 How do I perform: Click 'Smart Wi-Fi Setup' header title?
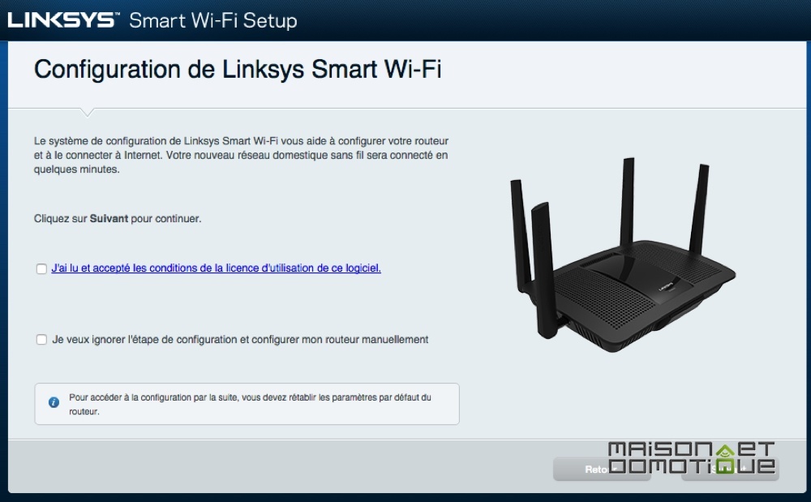tap(213, 20)
